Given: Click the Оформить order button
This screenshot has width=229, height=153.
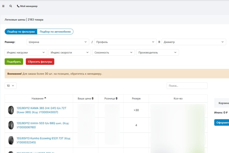Looking at the screenshot, I should point(222,123).
